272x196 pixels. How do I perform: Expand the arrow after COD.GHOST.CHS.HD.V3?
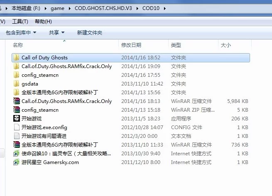137,8
